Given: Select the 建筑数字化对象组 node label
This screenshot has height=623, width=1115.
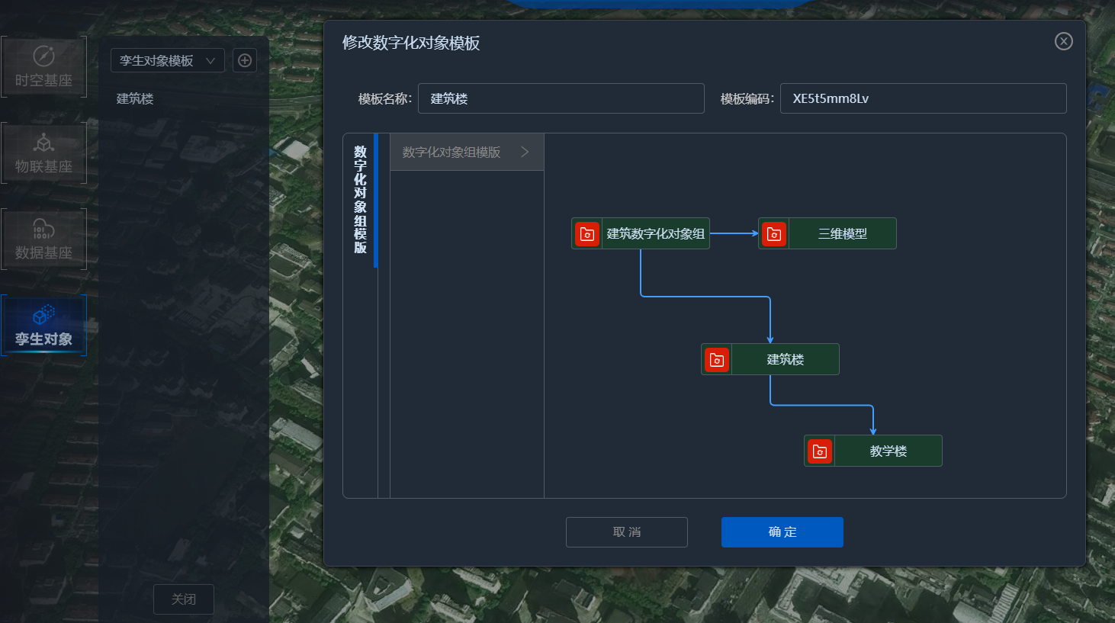Looking at the screenshot, I should click(656, 234).
